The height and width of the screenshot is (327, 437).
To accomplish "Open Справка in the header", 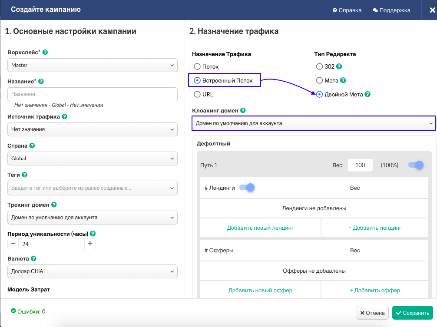I will (x=347, y=10).
